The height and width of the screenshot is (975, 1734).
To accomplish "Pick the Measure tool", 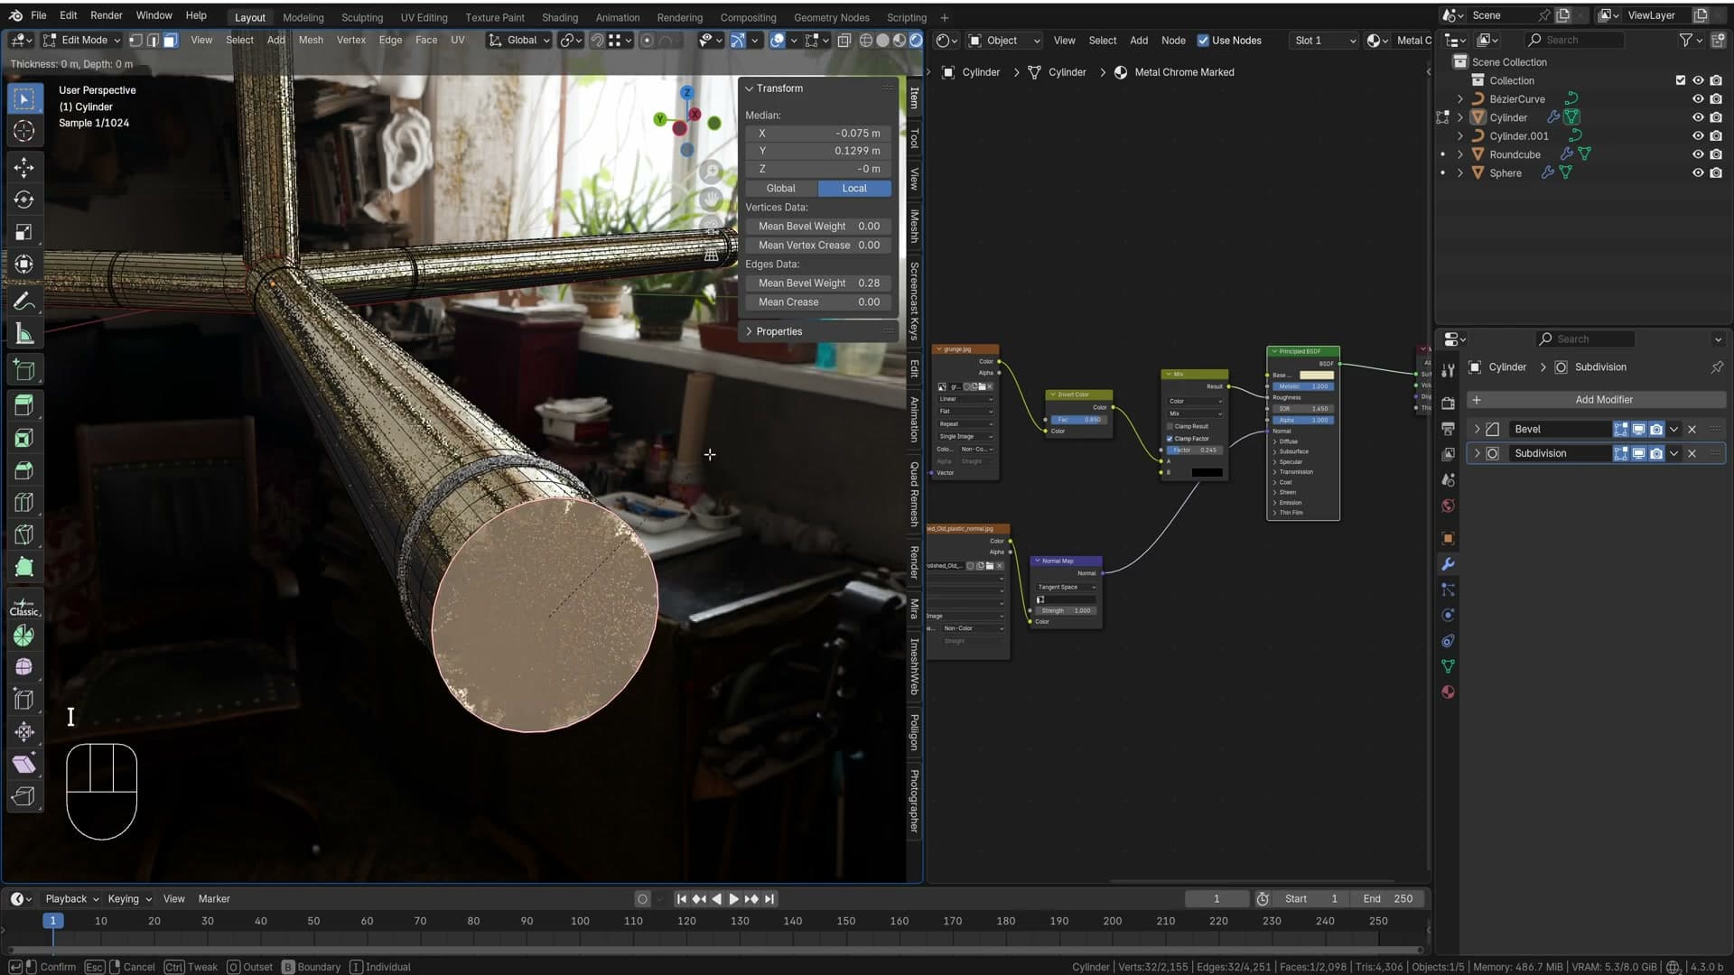I will (24, 334).
